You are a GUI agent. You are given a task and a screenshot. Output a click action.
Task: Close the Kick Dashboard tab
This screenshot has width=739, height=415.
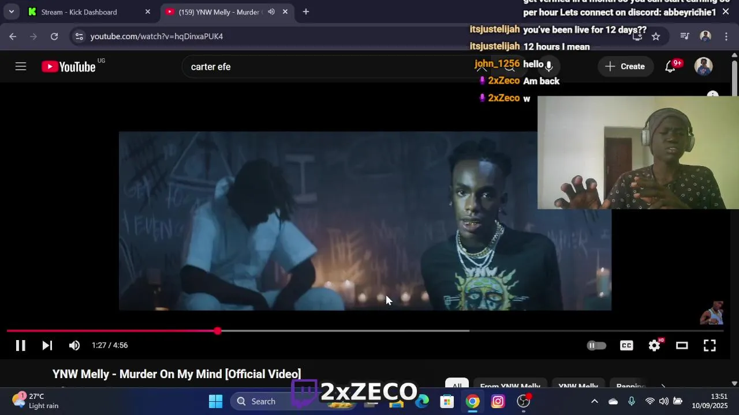tap(147, 12)
